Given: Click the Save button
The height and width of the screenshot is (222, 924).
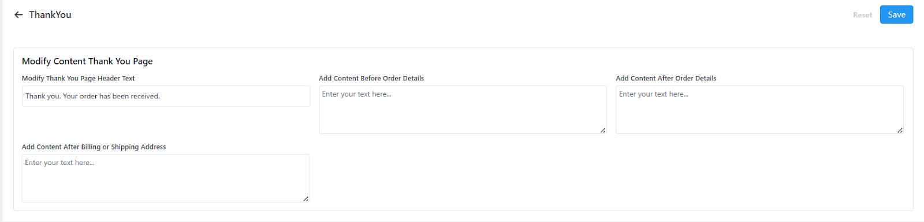Looking at the screenshot, I should click(x=896, y=15).
